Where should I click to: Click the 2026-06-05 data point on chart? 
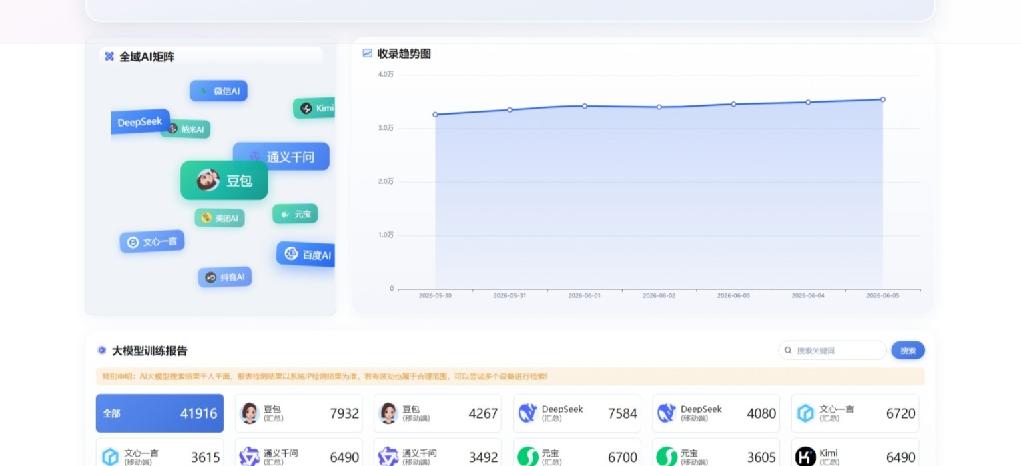(883, 99)
